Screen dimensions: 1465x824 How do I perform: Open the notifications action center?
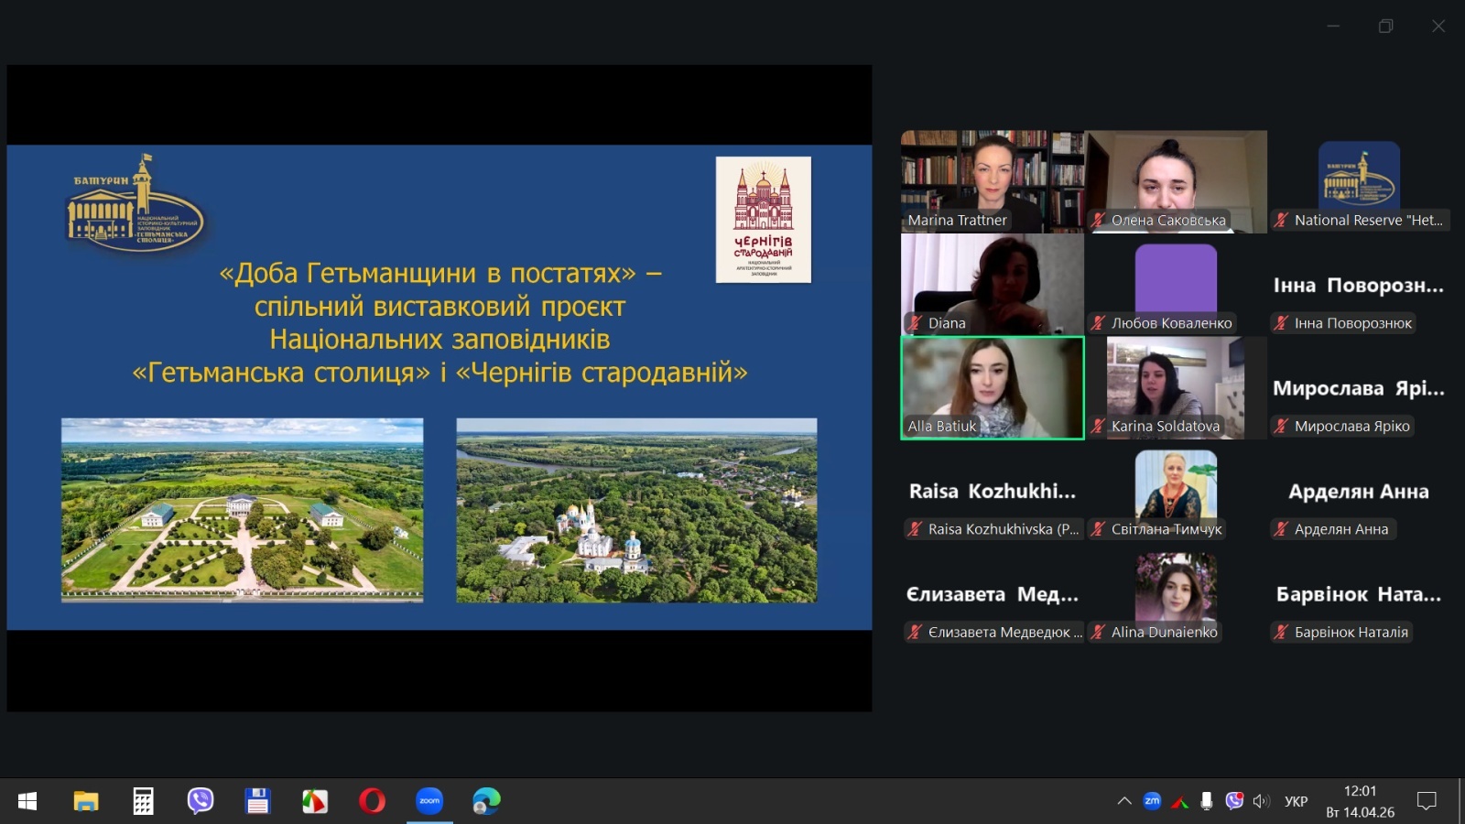coord(1427,801)
